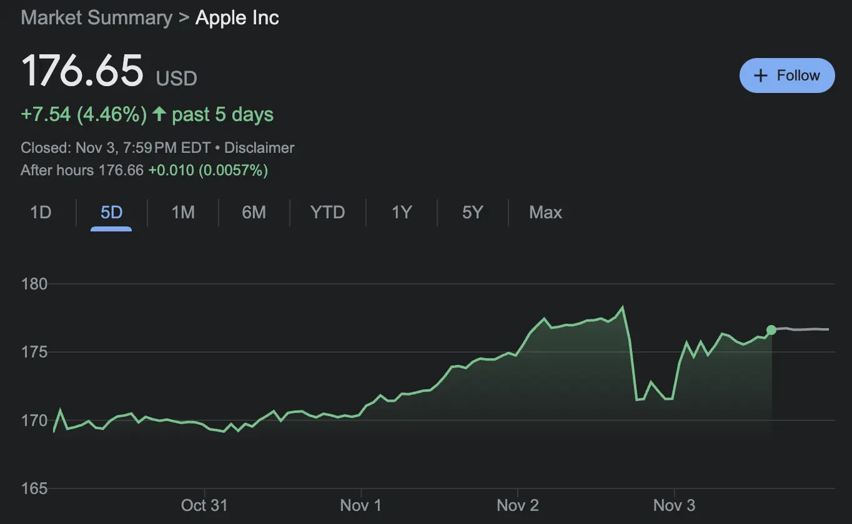Image resolution: width=852 pixels, height=524 pixels.
Task: Click the Nov 2 axis label
Action: (518, 505)
